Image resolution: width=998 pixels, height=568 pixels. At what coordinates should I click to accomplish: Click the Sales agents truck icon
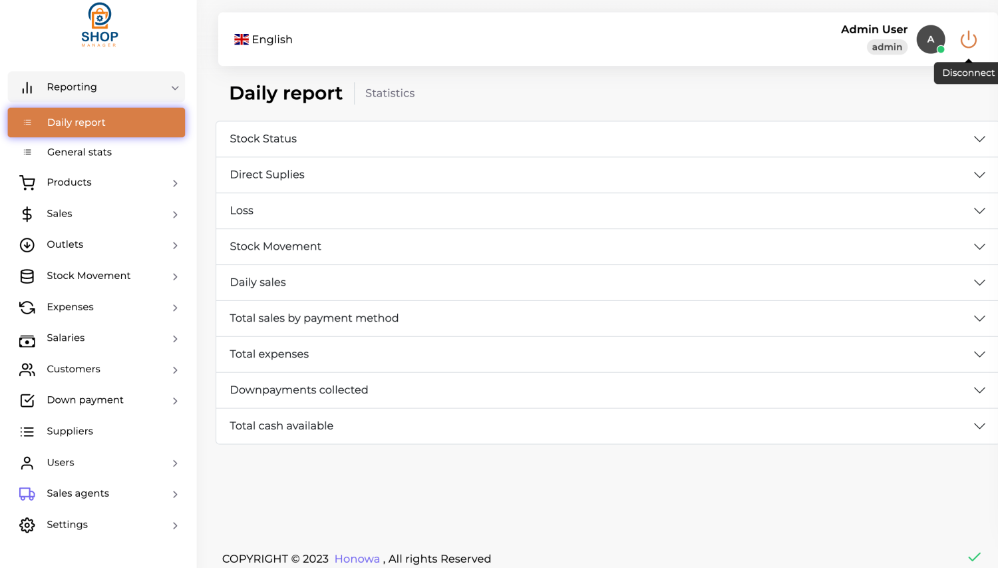pos(27,494)
